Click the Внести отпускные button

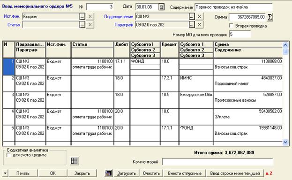point(185,173)
